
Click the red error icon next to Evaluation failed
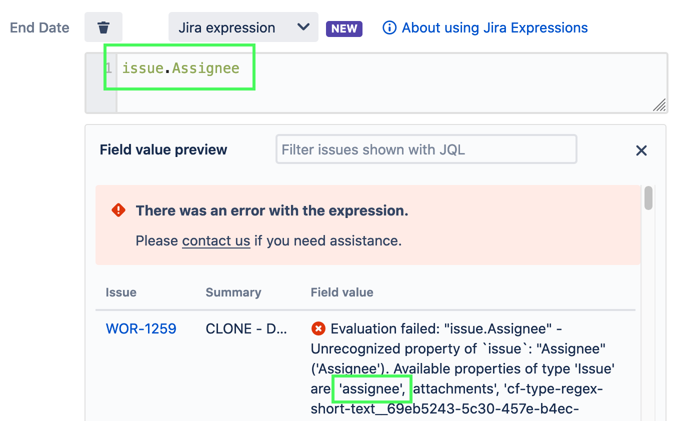319,328
